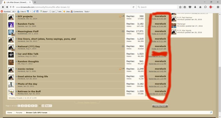Open the hamburger browser menu
The image size is (221, 118).
click(218, 7)
